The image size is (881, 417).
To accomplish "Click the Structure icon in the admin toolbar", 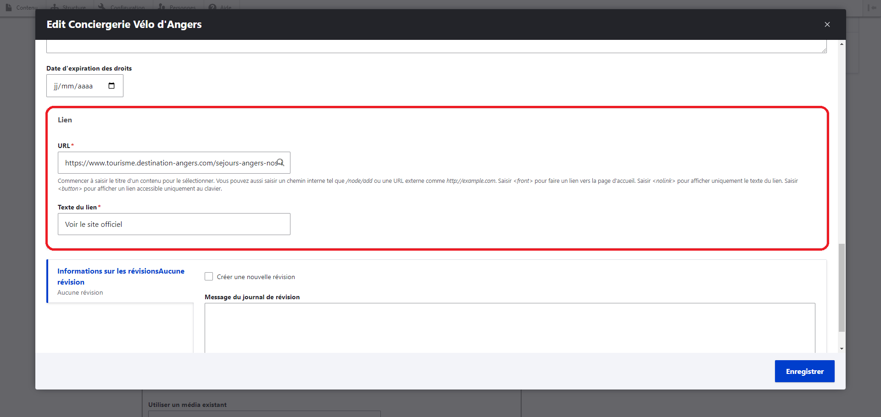I will (54, 7).
